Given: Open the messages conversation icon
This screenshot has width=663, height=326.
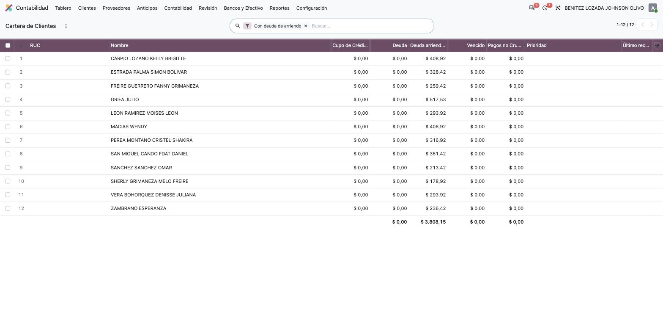Looking at the screenshot, I should pos(532,8).
